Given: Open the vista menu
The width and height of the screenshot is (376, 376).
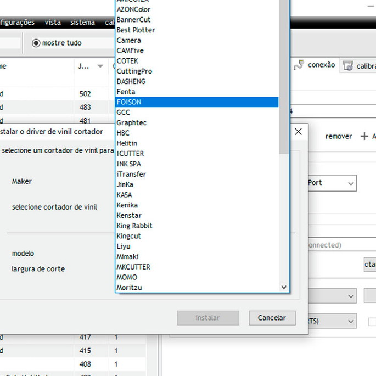Looking at the screenshot, I should [53, 23].
